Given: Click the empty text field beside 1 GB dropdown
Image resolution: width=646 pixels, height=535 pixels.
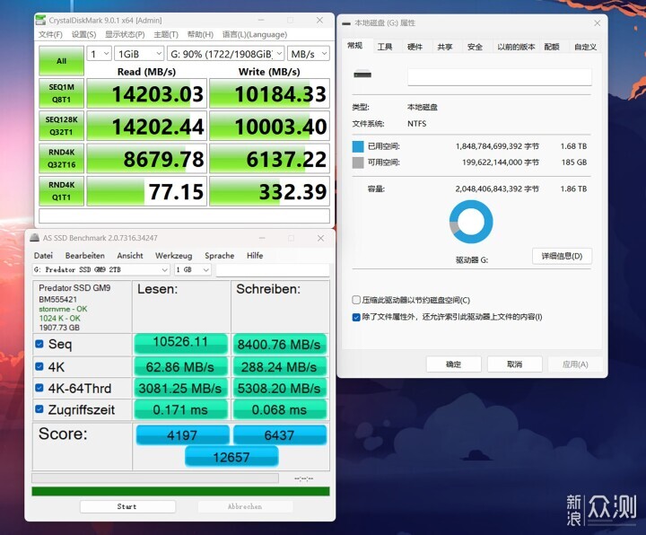Looking at the screenshot, I should tap(273, 269).
